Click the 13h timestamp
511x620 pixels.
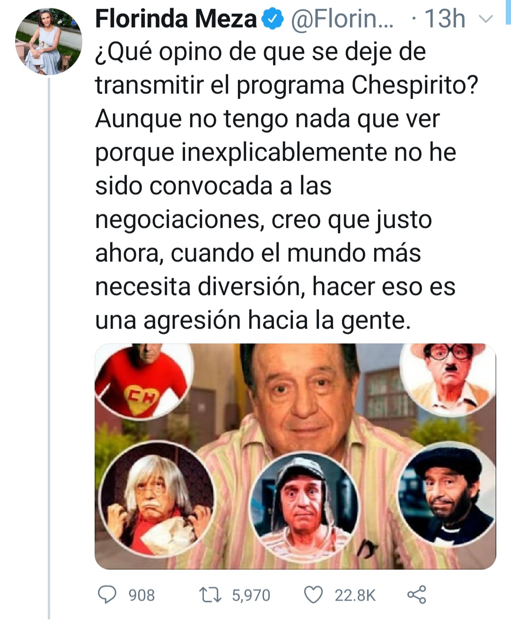click(x=445, y=19)
